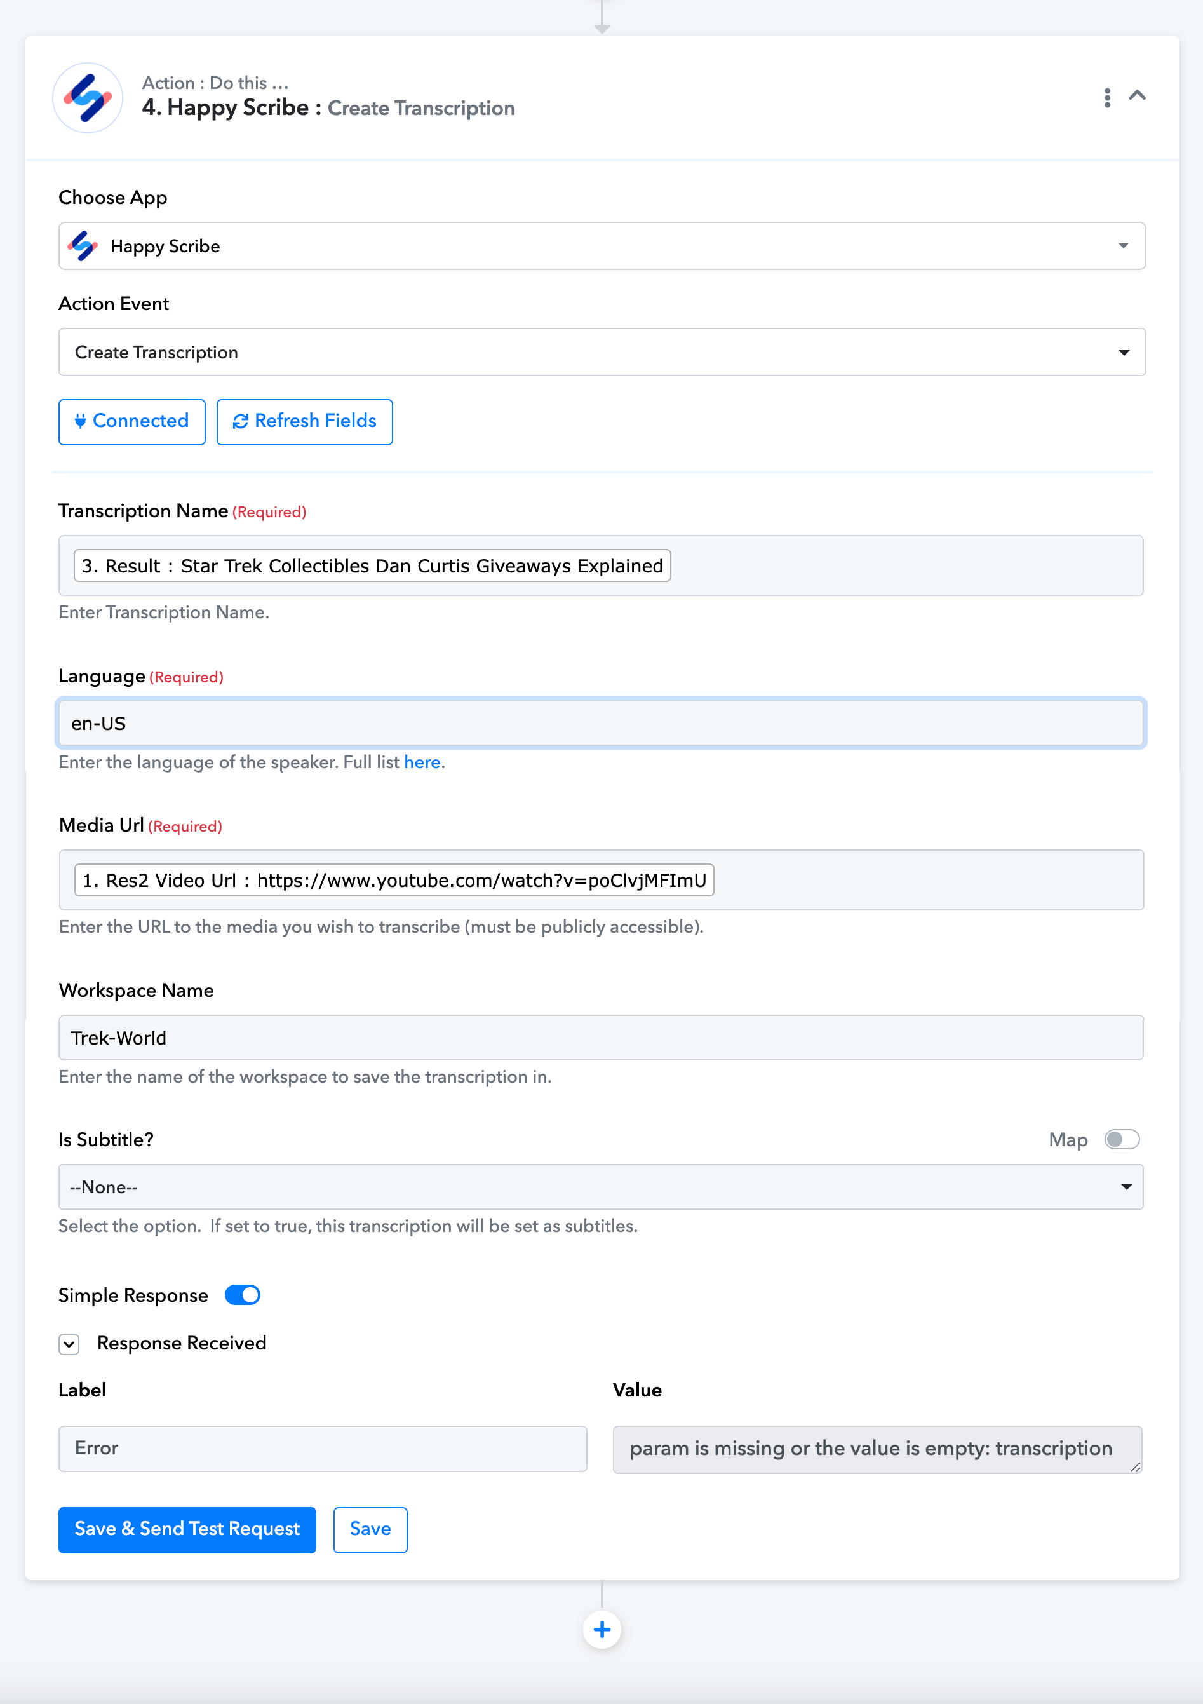Click the refresh icon on Refresh Fields
The width and height of the screenshot is (1203, 1704).
tap(241, 421)
